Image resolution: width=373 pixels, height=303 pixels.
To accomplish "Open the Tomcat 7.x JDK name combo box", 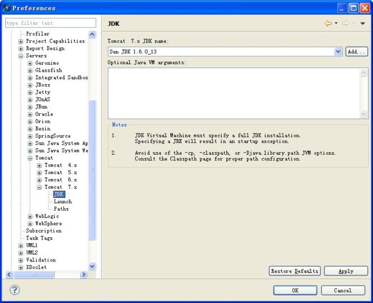I will pyautogui.click(x=225, y=52).
